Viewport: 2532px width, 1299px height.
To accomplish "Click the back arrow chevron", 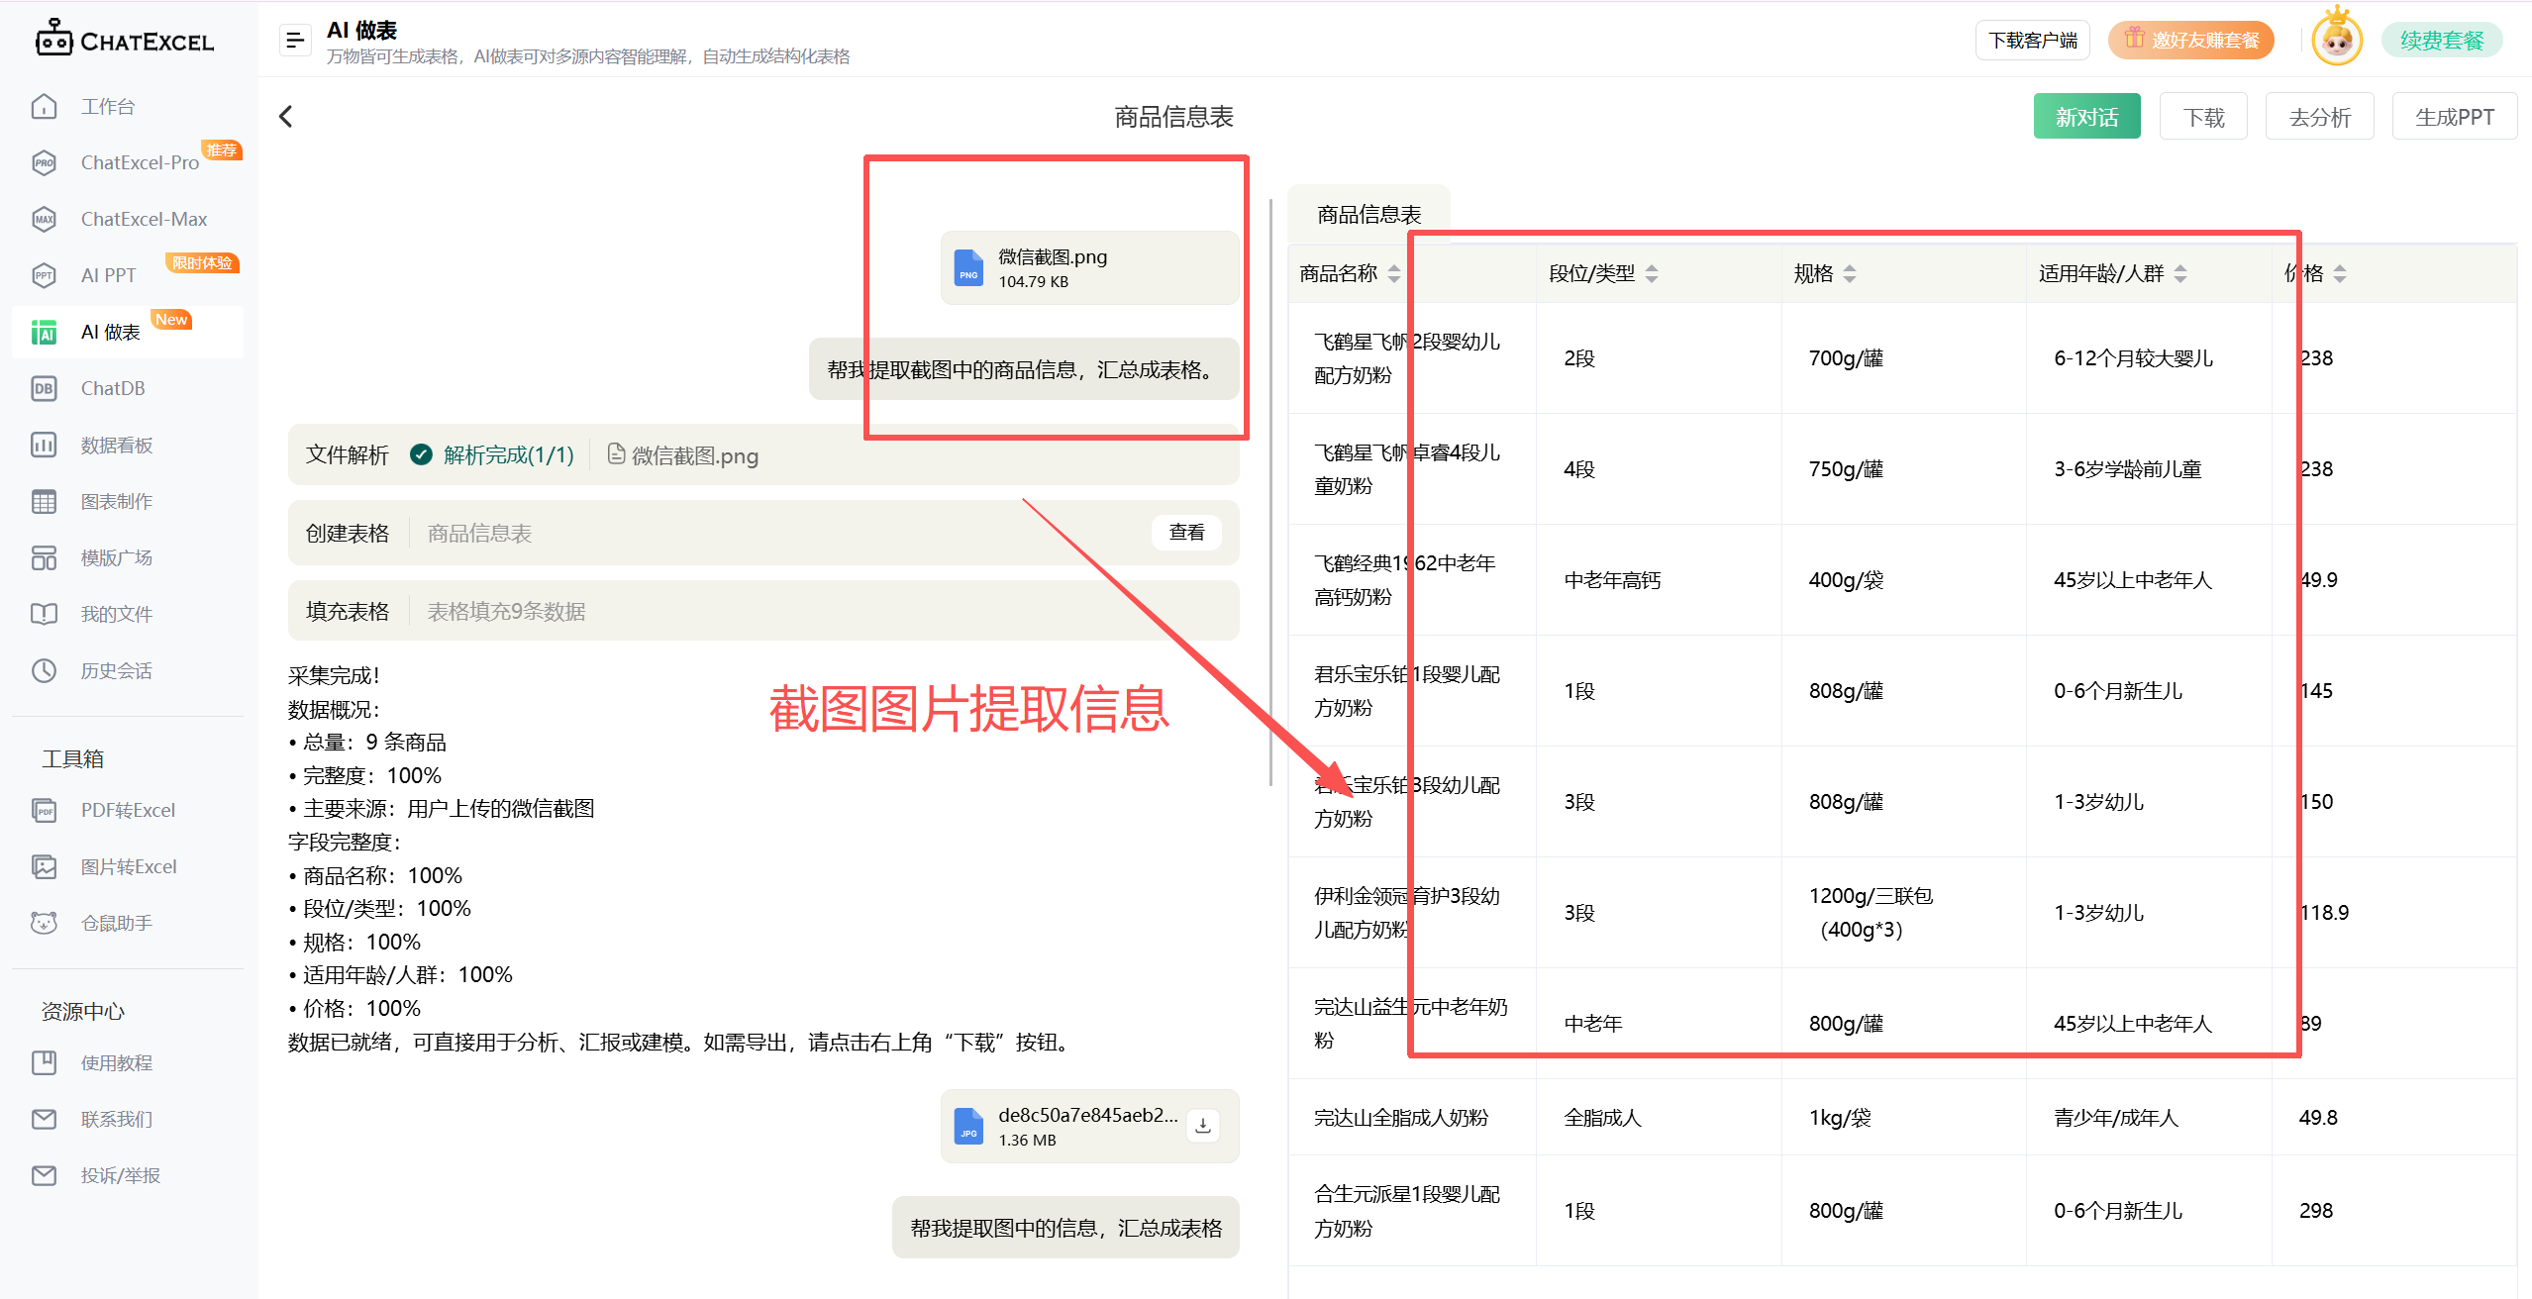I will (286, 117).
